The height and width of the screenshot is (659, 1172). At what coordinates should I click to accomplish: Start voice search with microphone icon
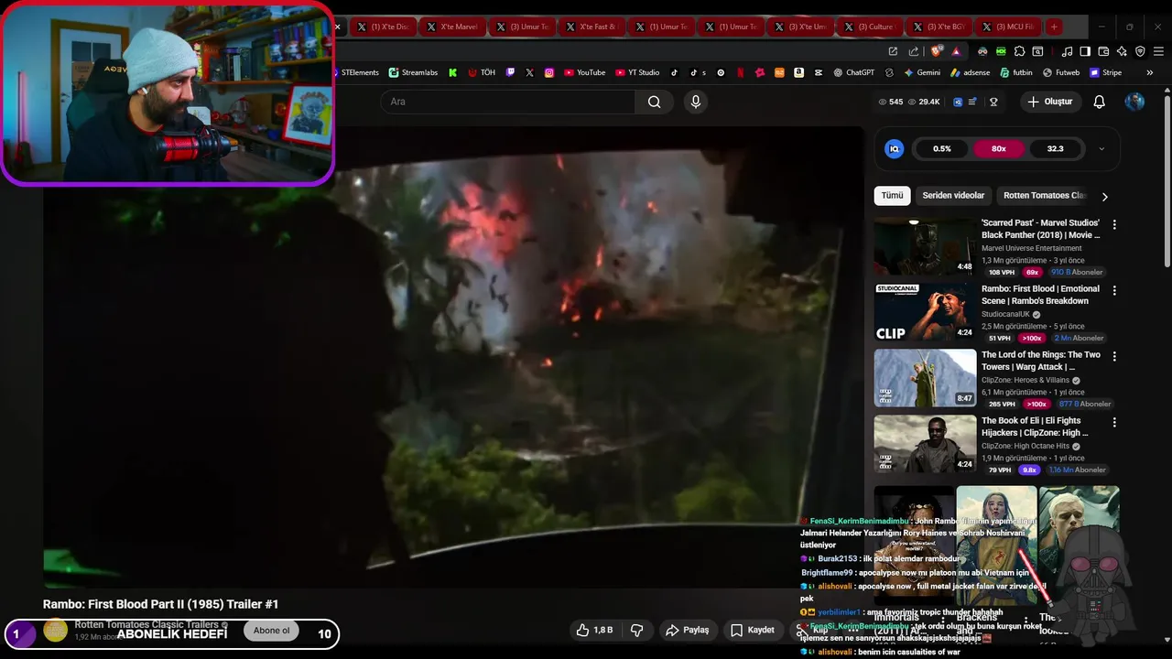point(696,102)
